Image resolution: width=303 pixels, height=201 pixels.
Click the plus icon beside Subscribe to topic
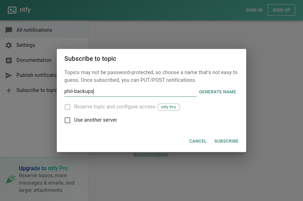pyautogui.click(x=9, y=90)
